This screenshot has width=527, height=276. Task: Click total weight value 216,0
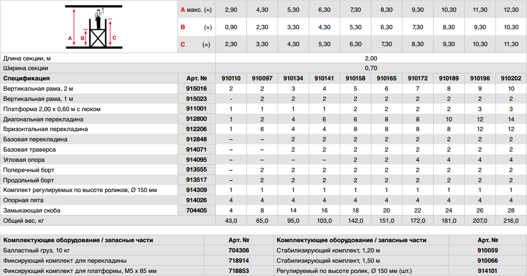[x=511, y=221]
